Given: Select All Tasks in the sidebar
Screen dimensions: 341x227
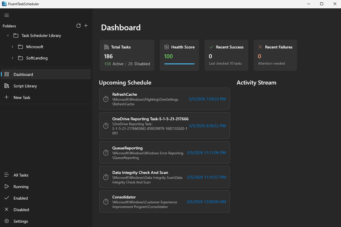Looking at the screenshot, I should [x=21, y=175].
